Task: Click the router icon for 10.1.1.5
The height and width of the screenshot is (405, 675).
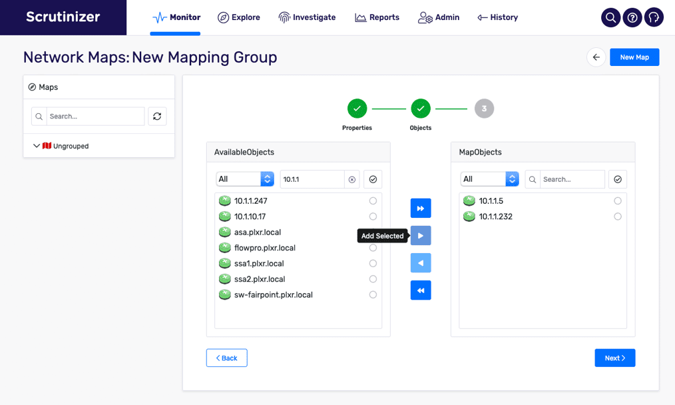Action: tap(469, 201)
